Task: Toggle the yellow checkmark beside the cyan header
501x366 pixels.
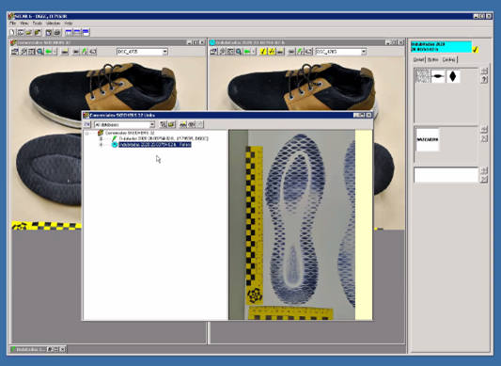Action: tap(476, 49)
